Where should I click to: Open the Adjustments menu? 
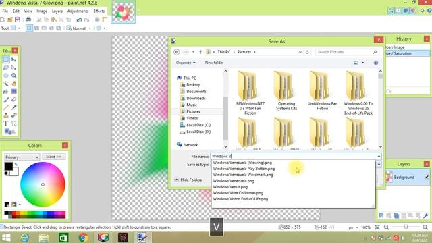[x=78, y=11]
